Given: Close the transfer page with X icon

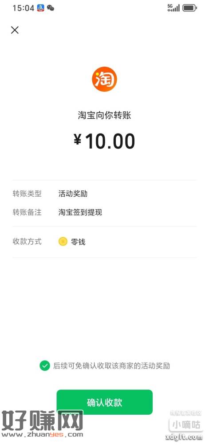Looking at the screenshot, I should tap(15, 30).
